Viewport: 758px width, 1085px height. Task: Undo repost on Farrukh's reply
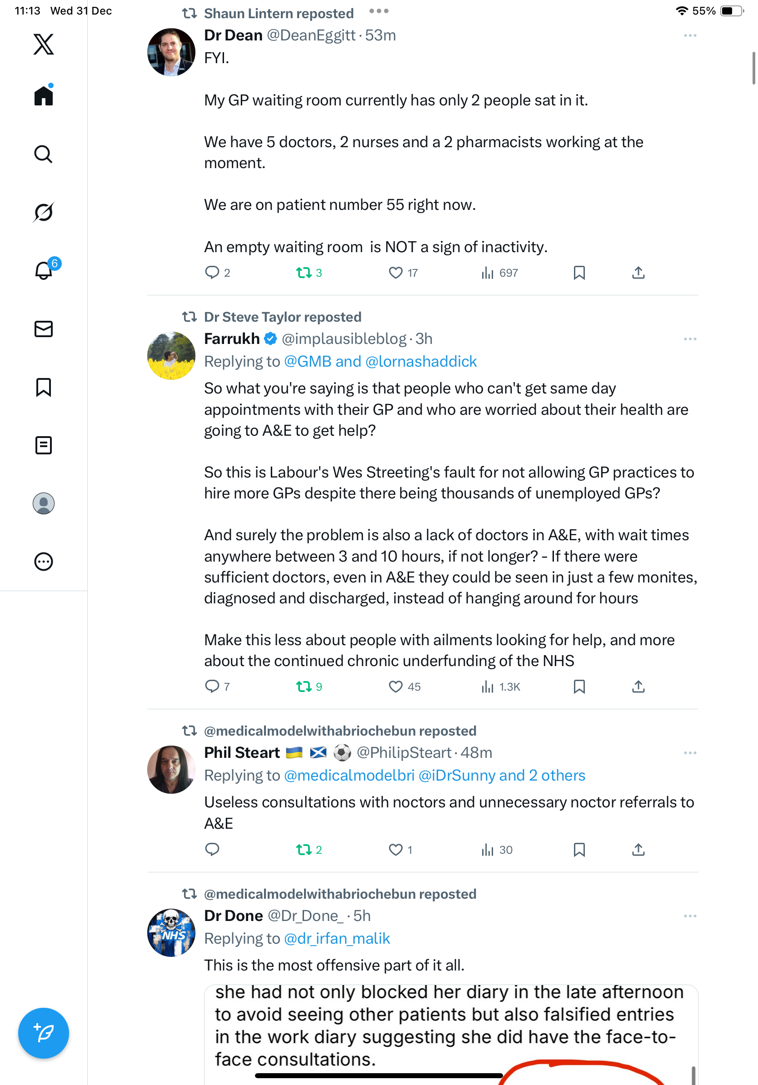304,686
